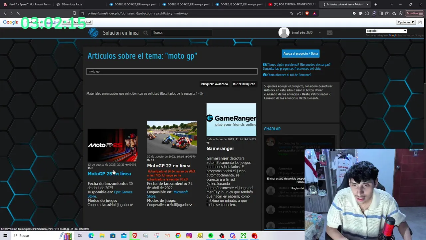Open the Brave Wallet icon
Viewport: 426px width, 240px height.
coord(387,13)
